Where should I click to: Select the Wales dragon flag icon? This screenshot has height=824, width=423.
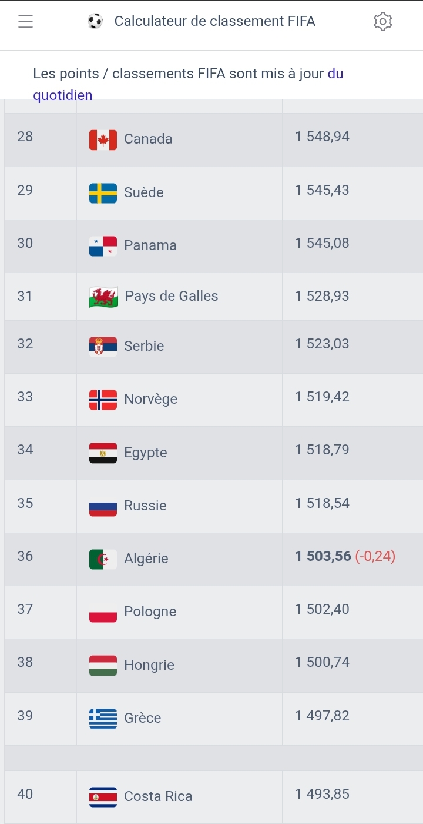(103, 297)
